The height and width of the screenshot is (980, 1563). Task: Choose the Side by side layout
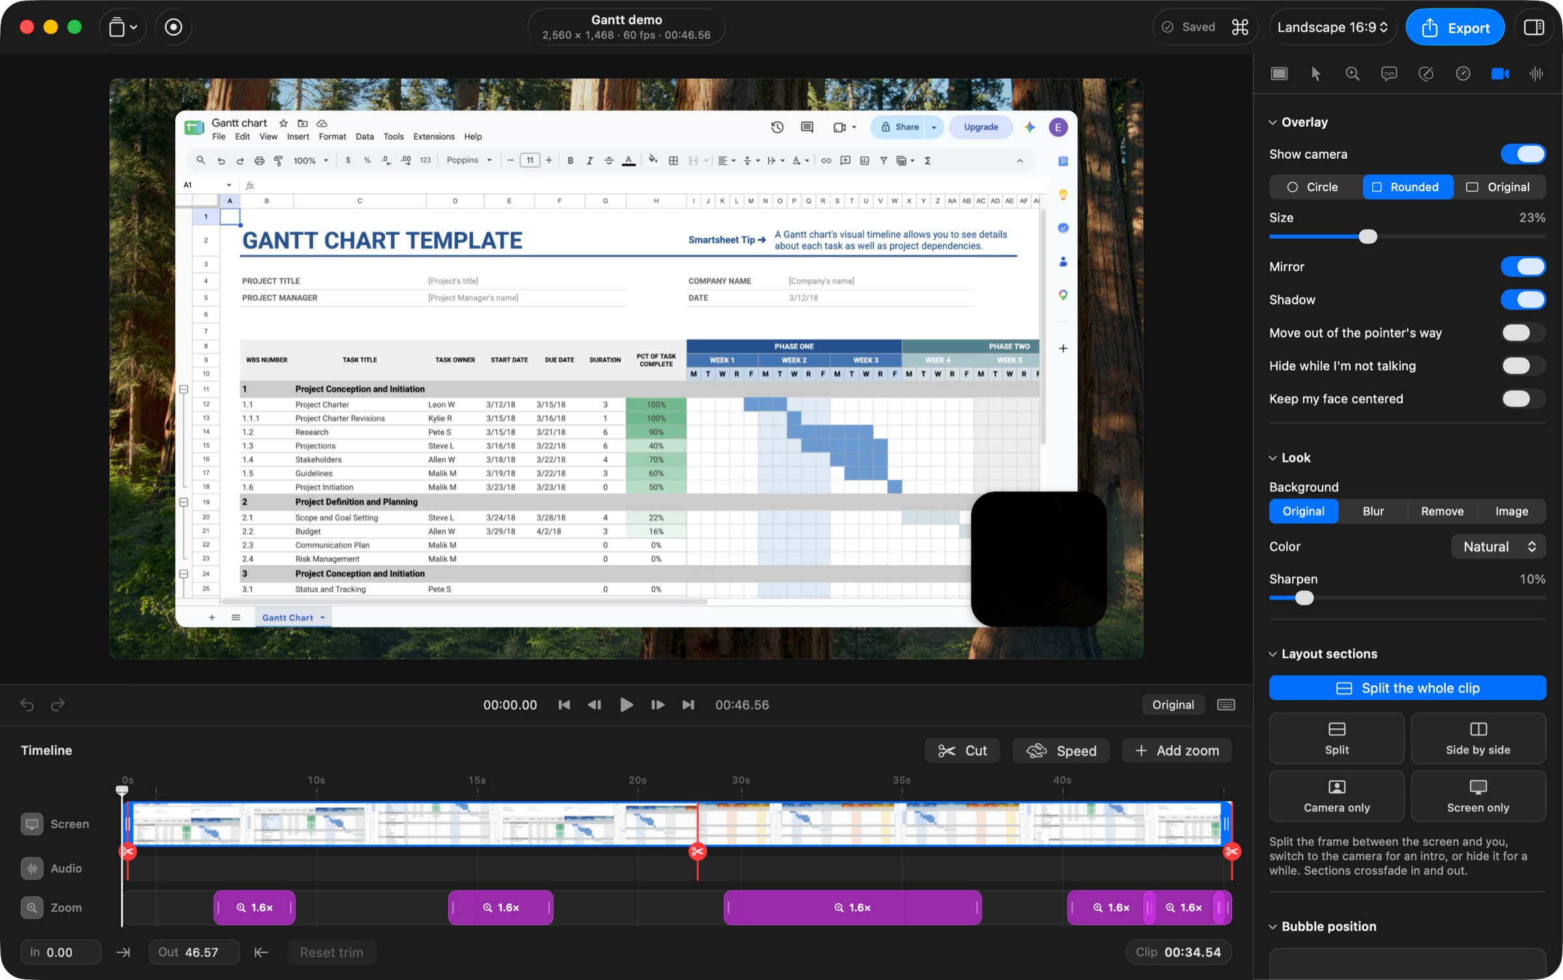[x=1478, y=739]
